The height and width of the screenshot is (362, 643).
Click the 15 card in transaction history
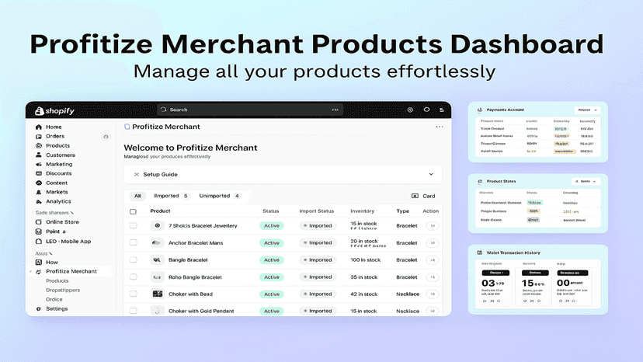(536, 287)
